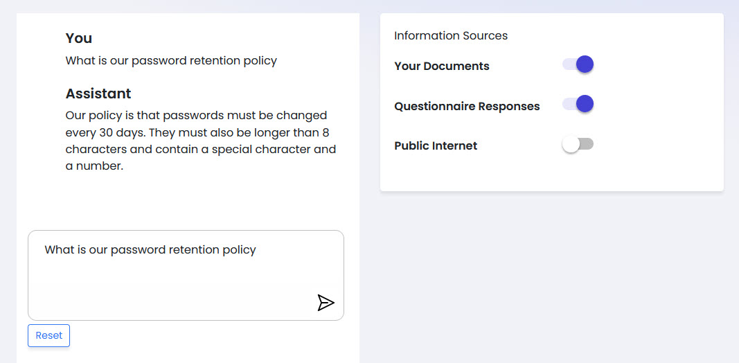Click the "Assistant" heading in chat
739x363 pixels.
click(x=98, y=94)
